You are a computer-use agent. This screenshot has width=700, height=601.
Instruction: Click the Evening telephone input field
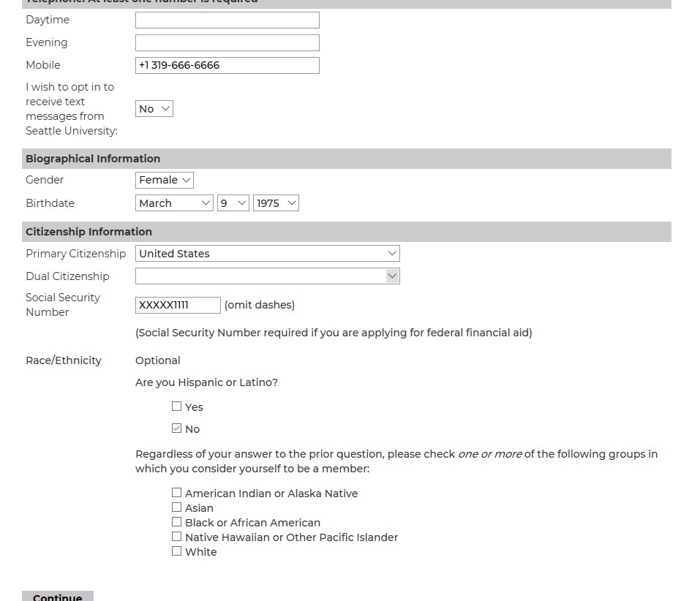227,42
